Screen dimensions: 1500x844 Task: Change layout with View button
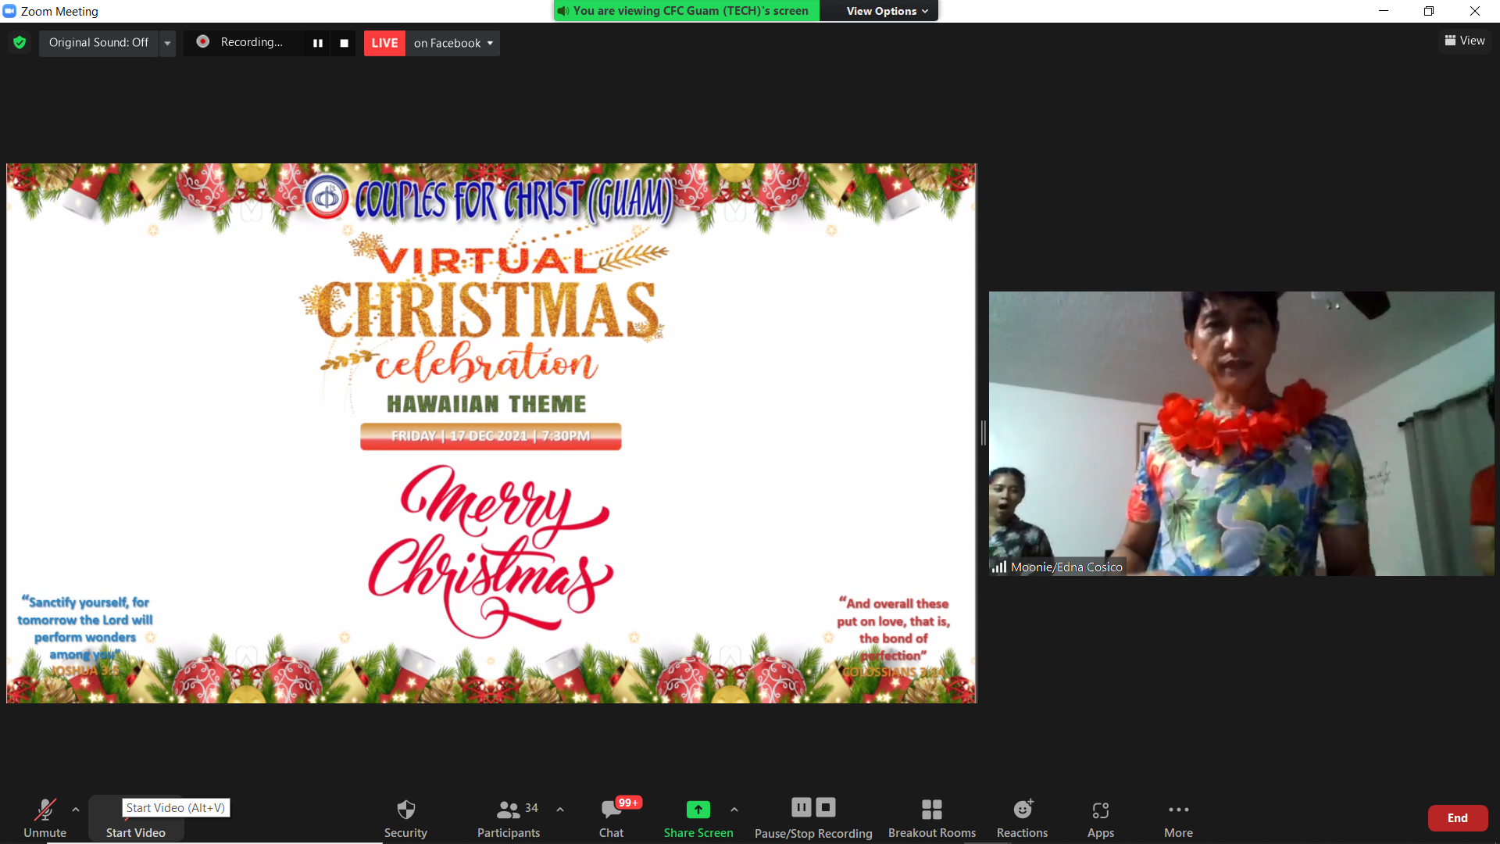(x=1465, y=41)
